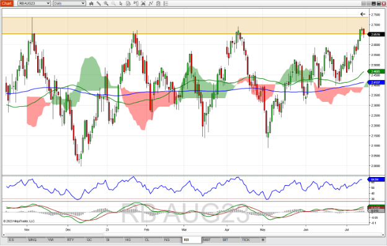Screen dimensions: 387x246
Task: Switch to the CL tab
Action: 153,240
